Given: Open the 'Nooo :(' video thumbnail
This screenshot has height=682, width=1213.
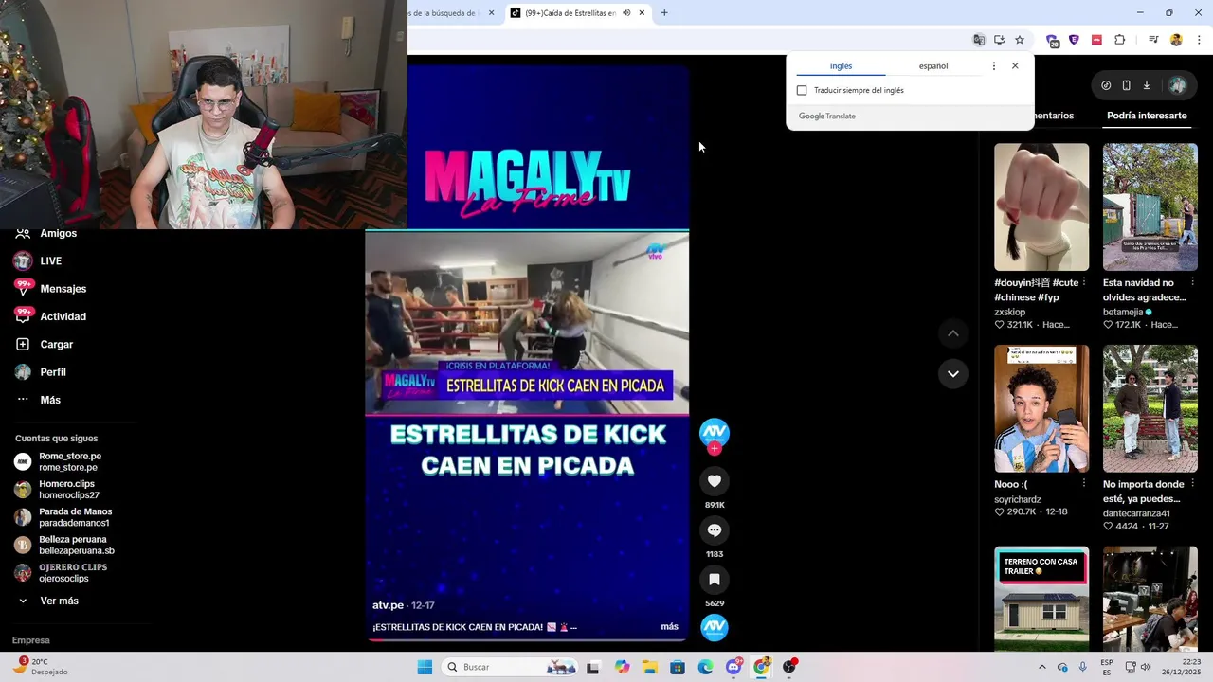Looking at the screenshot, I should (1041, 408).
